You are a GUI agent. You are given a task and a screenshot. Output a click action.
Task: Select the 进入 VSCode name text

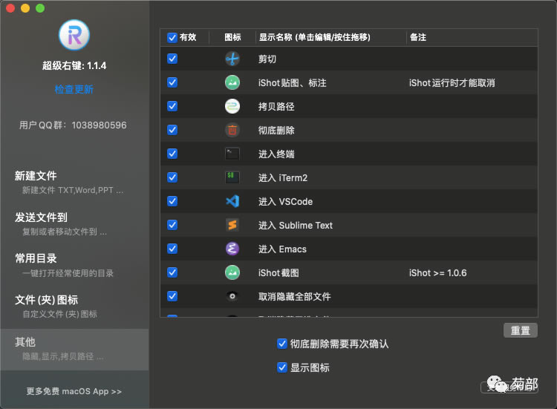(286, 202)
